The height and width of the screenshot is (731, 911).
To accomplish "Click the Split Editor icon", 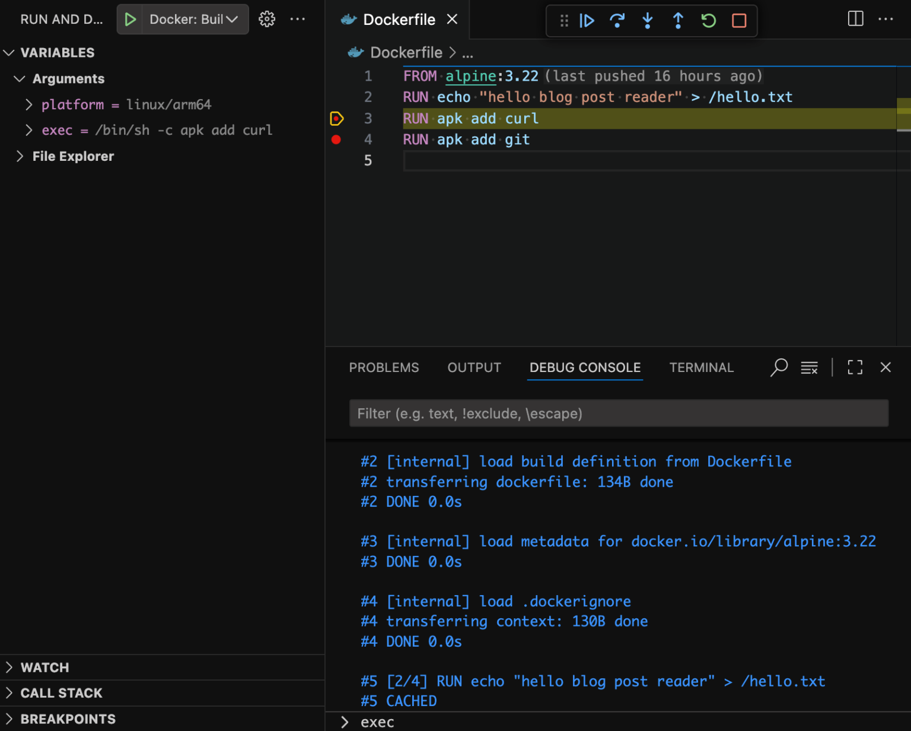I will tap(855, 18).
